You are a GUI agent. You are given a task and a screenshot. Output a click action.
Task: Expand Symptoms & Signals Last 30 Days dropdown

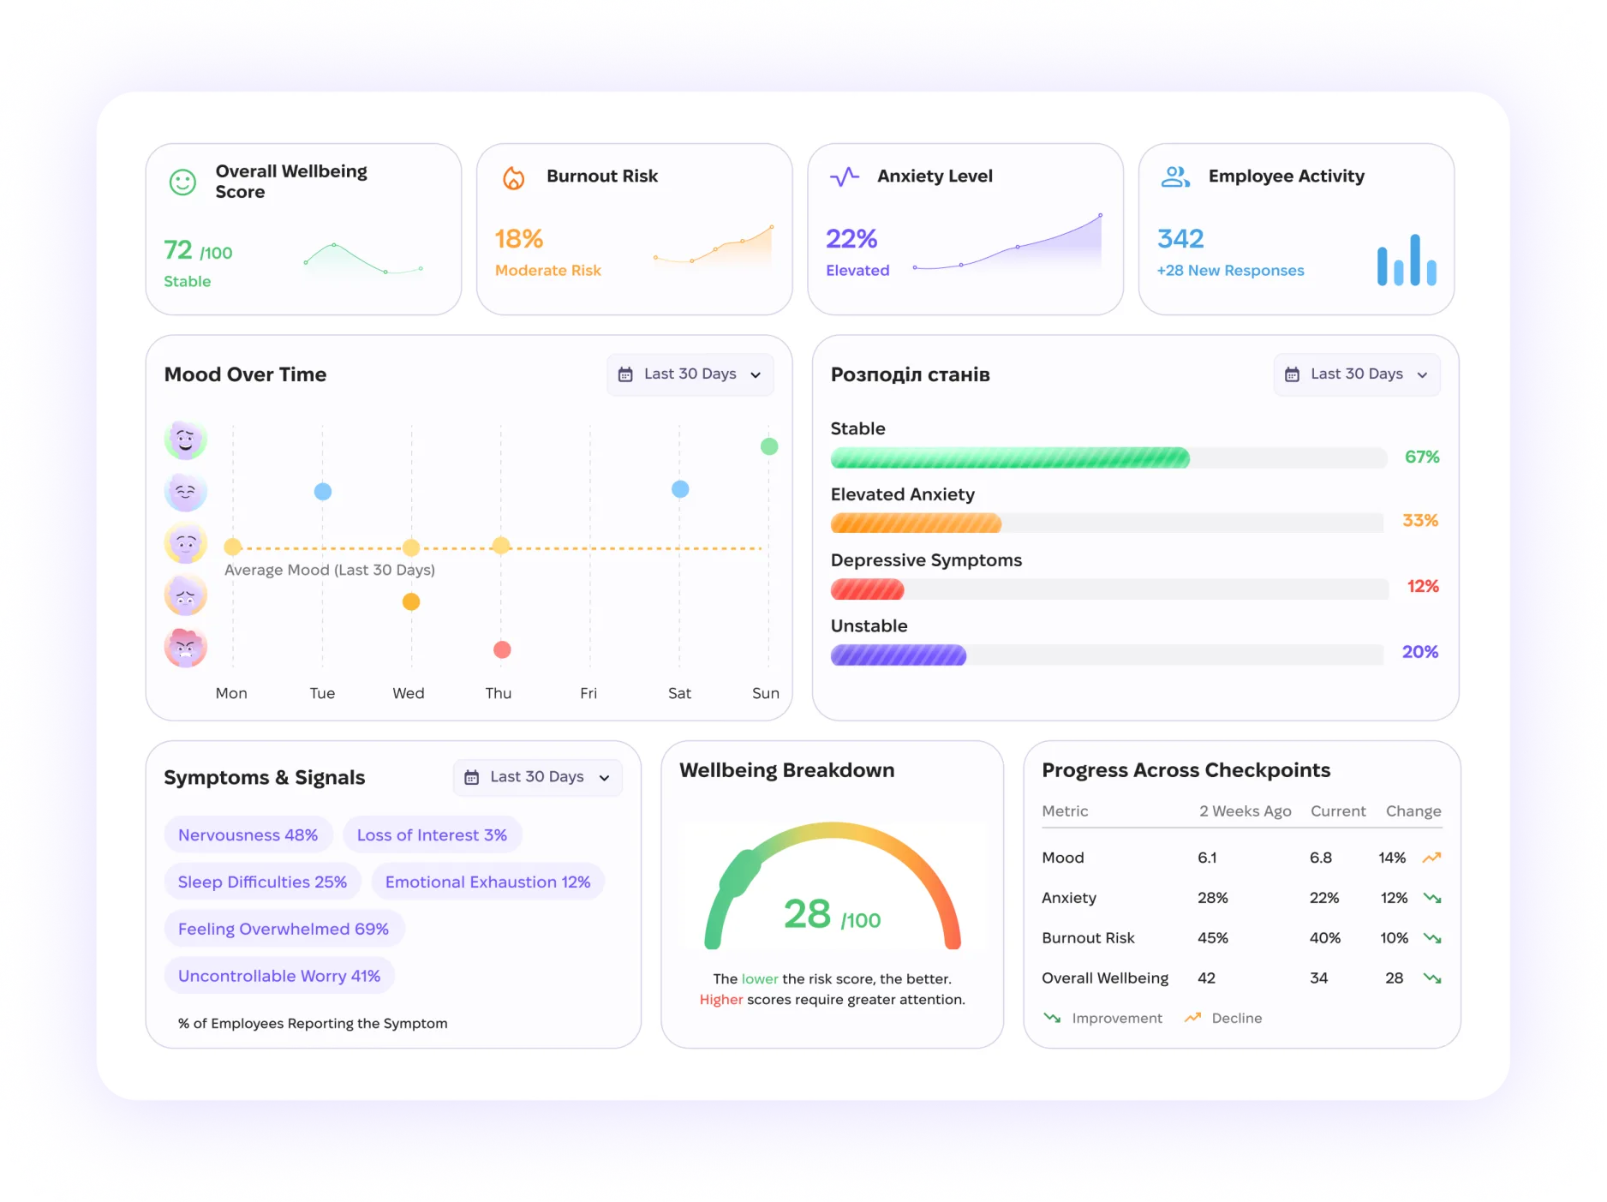pyautogui.click(x=537, y=777)
